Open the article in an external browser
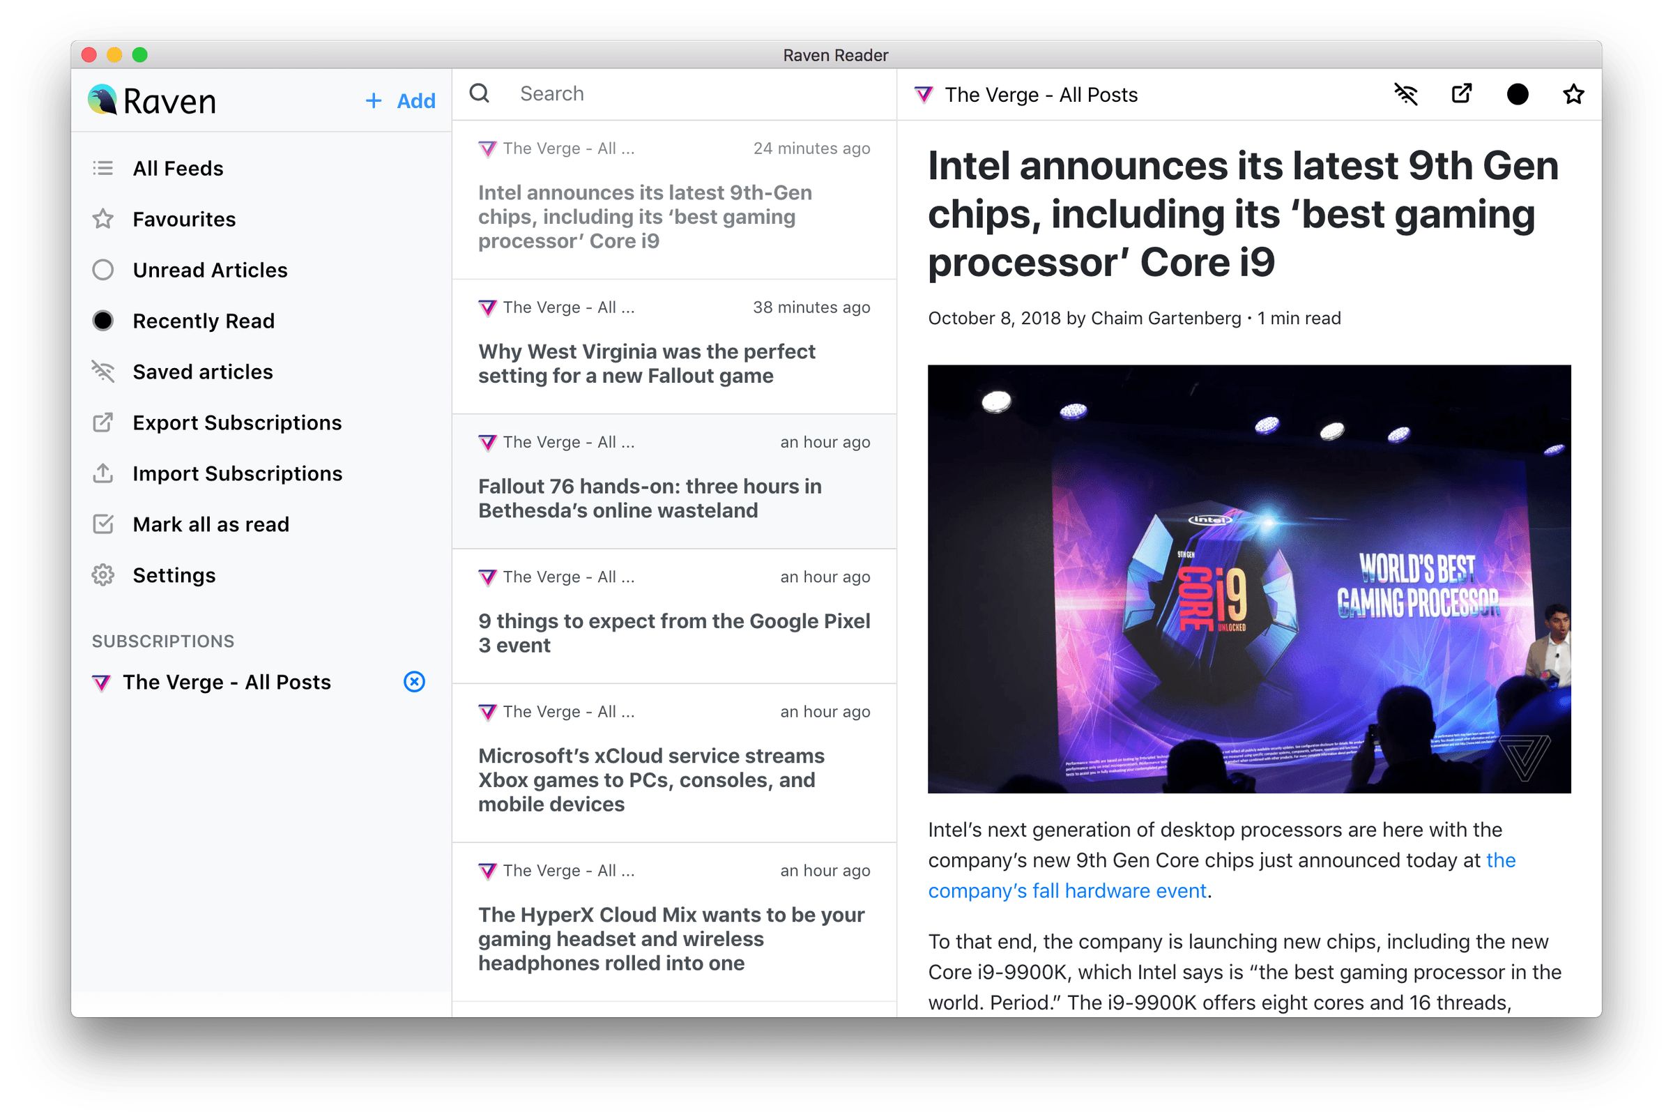 coord(1460,93)
